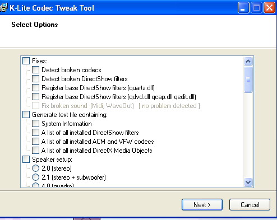Tick list of installed ACM and VFW codecs
Screen dimensions: 277x220
[x=35, y=142]
